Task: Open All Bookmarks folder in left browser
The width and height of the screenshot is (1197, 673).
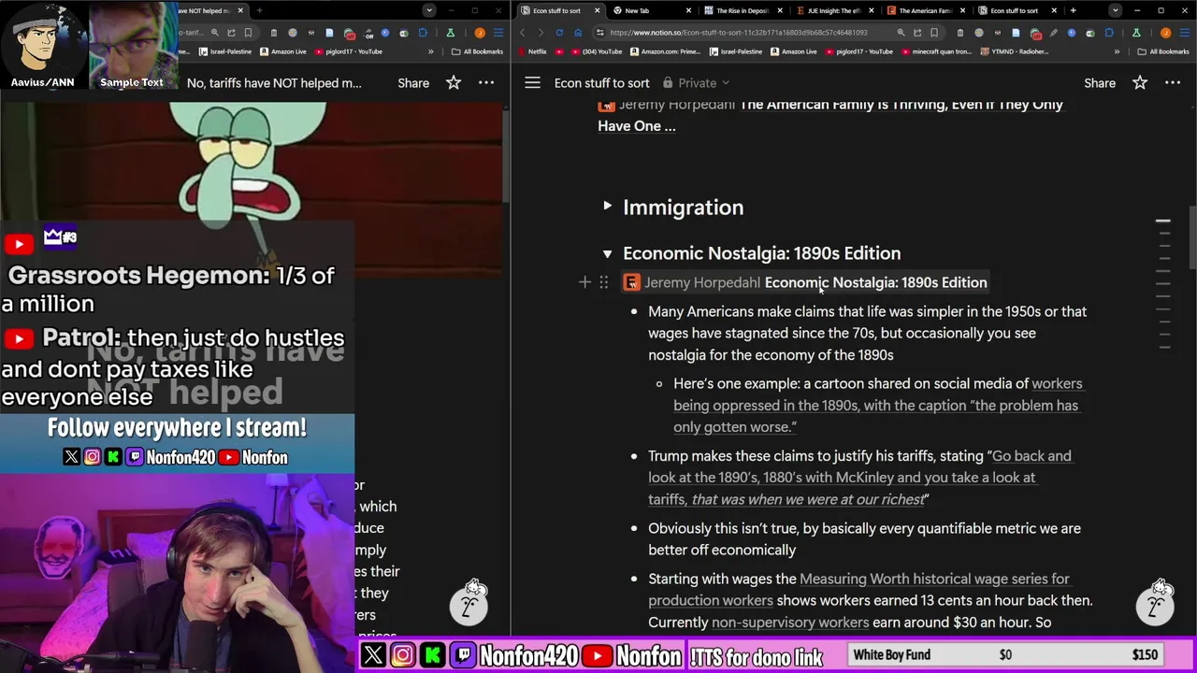Action: click(477, 51)
